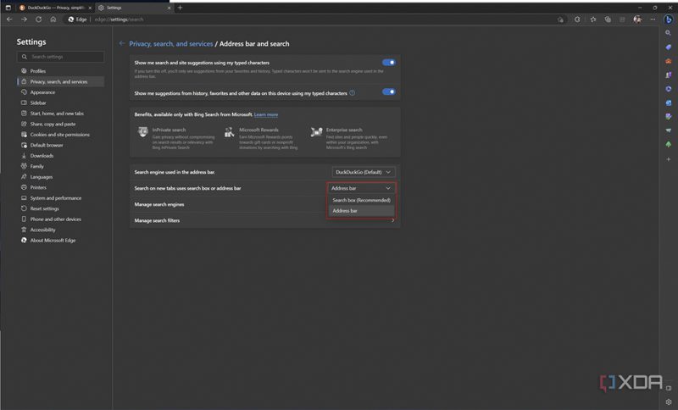Go forward to the next page

(25, 19)
